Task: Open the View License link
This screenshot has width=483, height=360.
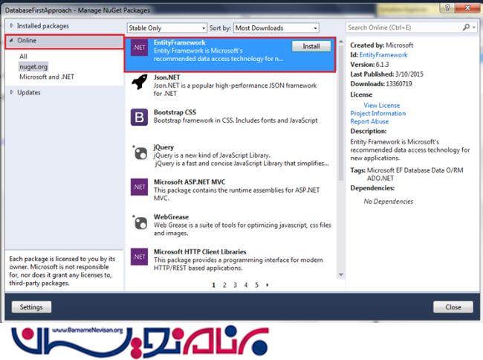Action: (381, 106)
